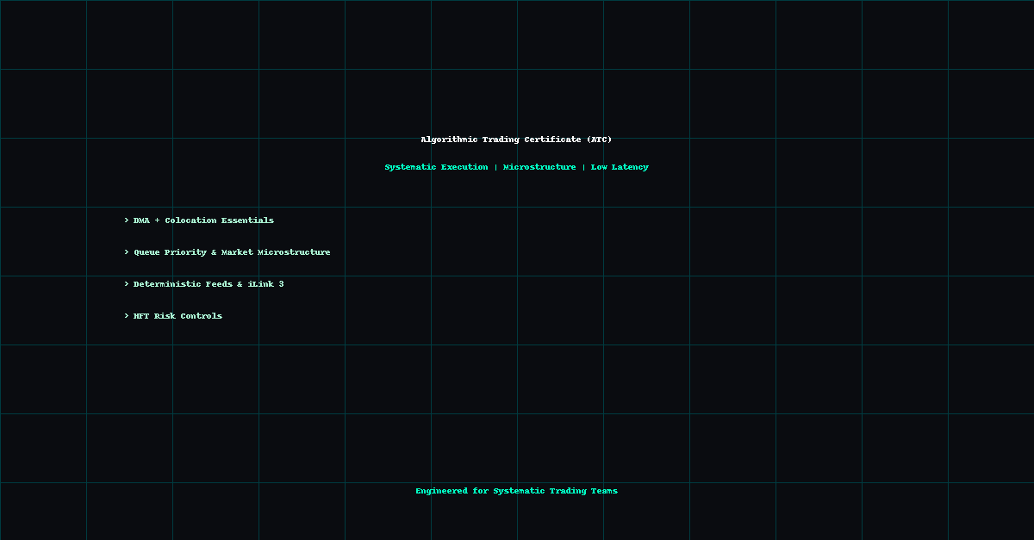Click the Engineered for Systematic Trading Teams footer
This screenshot has width=1034, height=540.
tap(516, 491)
